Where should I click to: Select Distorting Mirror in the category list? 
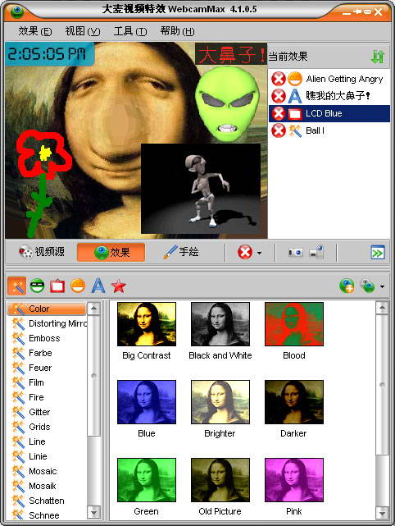coord(49,323)
